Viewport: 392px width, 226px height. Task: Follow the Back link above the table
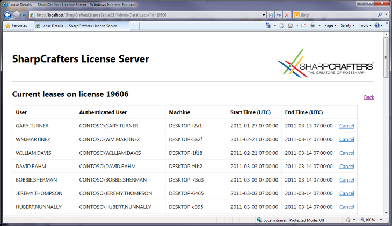pyautogui.click(x=369, y=97)
